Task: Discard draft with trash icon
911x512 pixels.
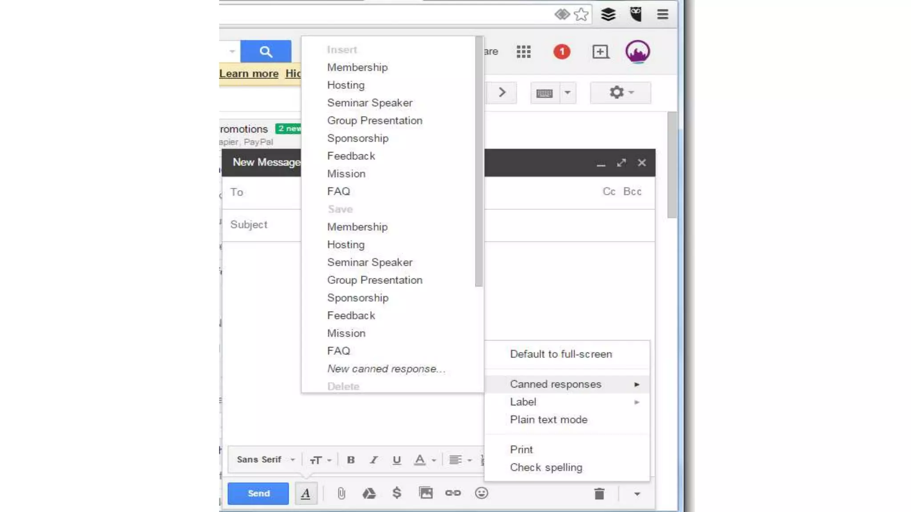Action: (x=599, y=494)
